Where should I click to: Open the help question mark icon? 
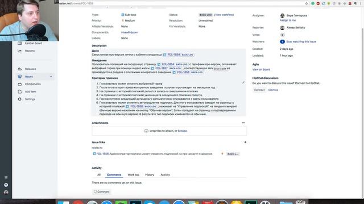point(6,185)
